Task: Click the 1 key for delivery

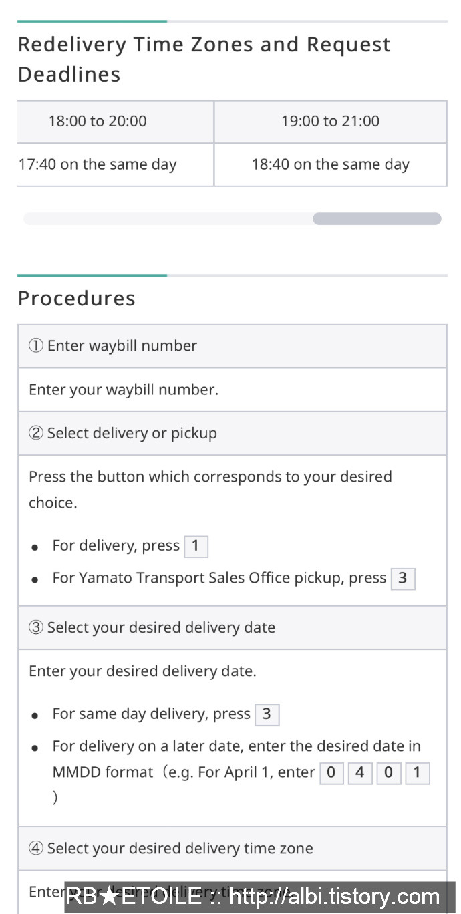Action: click(196, 546)
